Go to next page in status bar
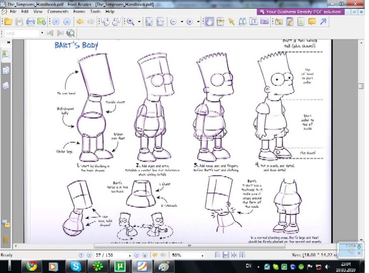The image size is (369, 273). [x=137, y=255]
